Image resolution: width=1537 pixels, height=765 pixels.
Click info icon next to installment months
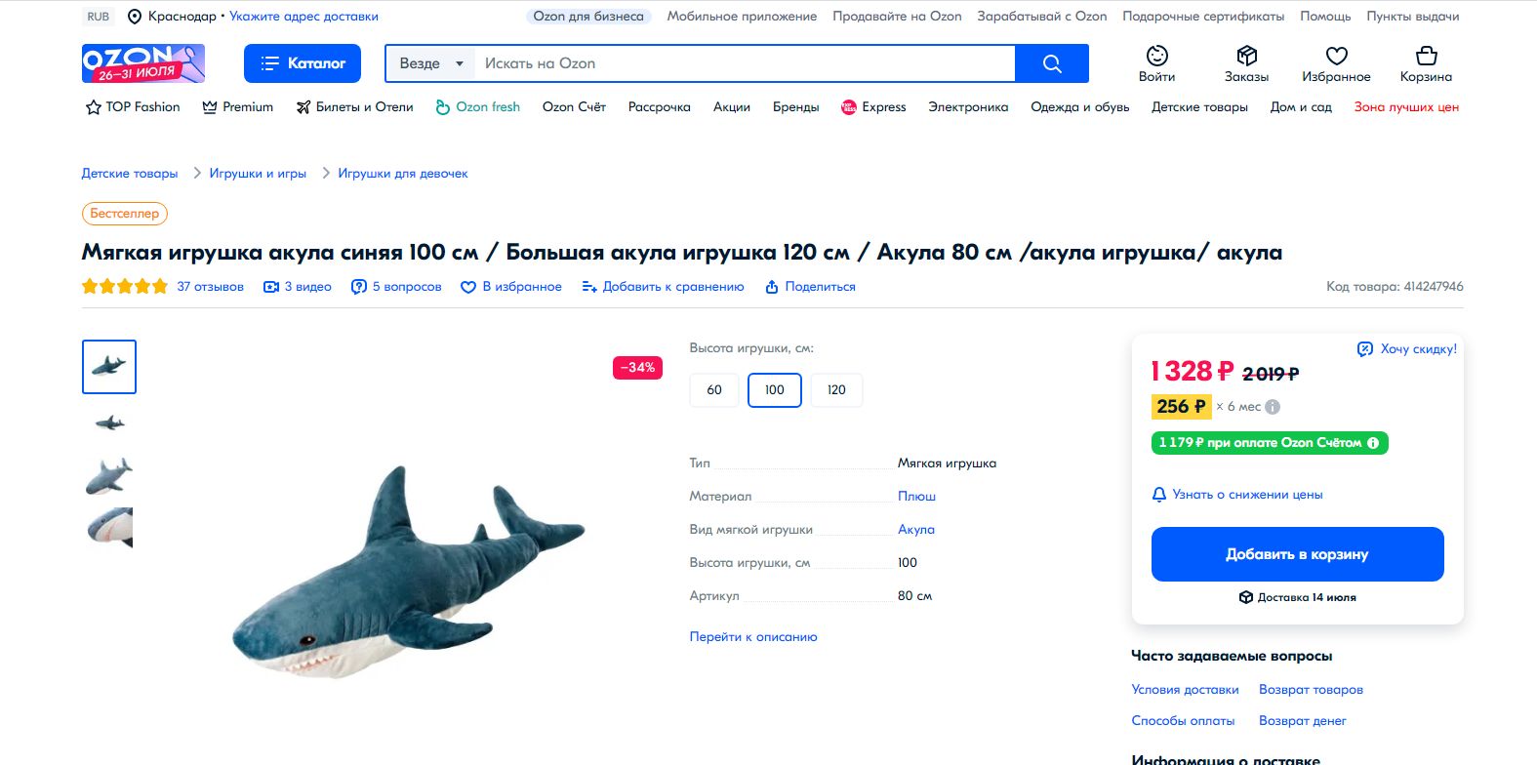1273,407
